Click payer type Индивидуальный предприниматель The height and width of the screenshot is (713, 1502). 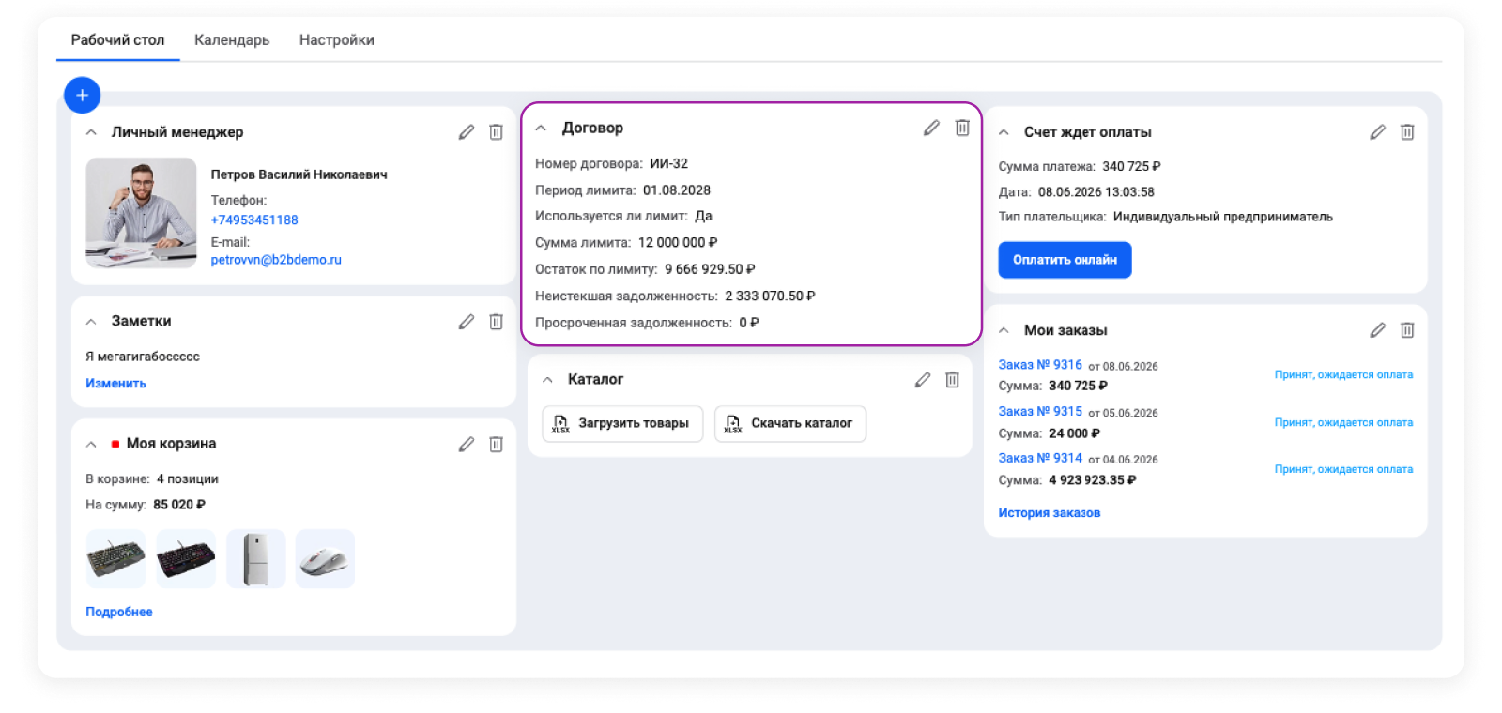pyautogui.click(x=1223, y=217)
